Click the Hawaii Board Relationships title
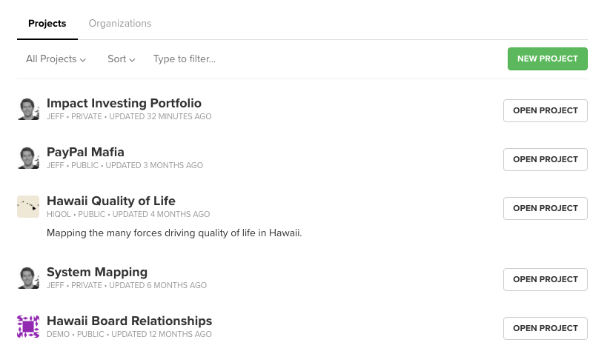The height and width of the screenshot is (354, 610). [x=129, y=321]
